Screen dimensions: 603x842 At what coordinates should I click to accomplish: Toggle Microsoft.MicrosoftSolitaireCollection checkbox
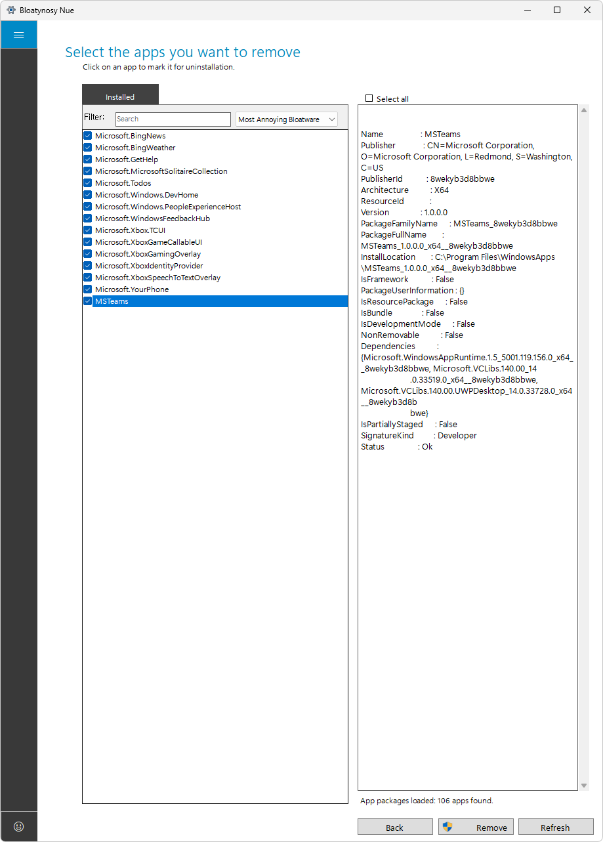[87, 171]
